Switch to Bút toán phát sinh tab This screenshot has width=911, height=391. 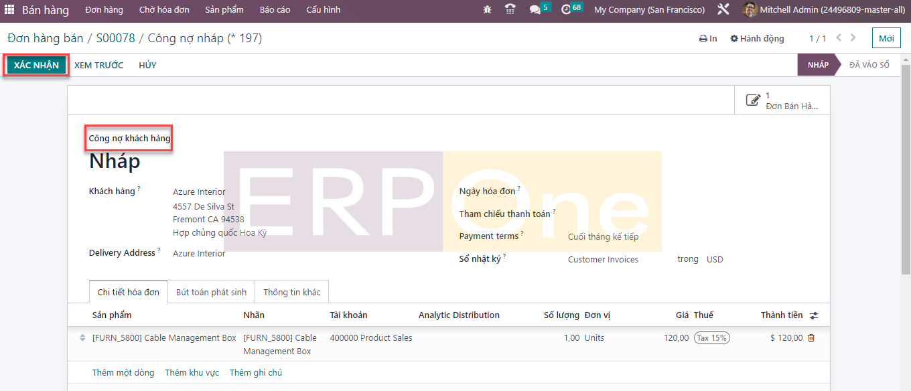211,293
